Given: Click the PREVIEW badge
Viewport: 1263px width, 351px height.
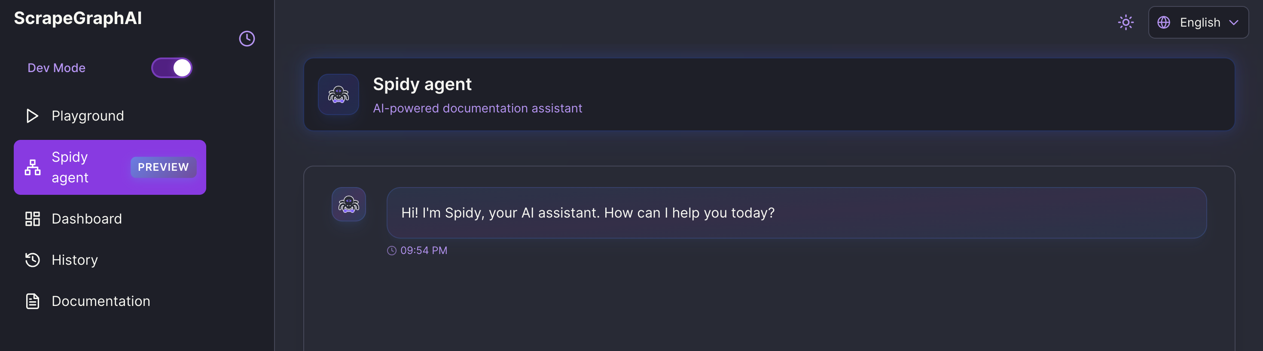Looking at the screenshot, I should pos(163,167).
